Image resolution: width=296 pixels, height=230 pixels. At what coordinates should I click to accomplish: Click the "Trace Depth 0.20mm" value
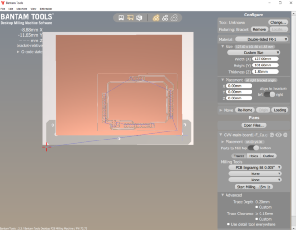click(262, 202)
